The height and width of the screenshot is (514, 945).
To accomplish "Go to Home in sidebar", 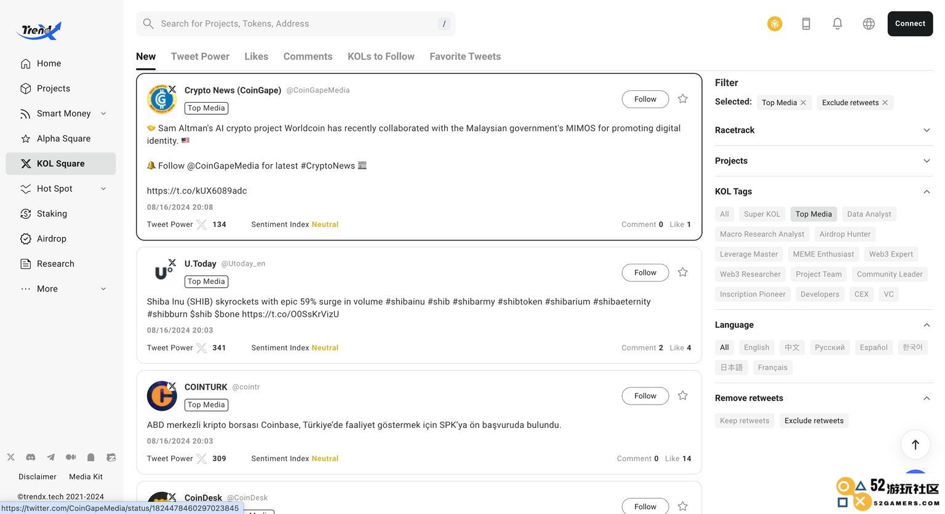I will click(x=60, y=63).
